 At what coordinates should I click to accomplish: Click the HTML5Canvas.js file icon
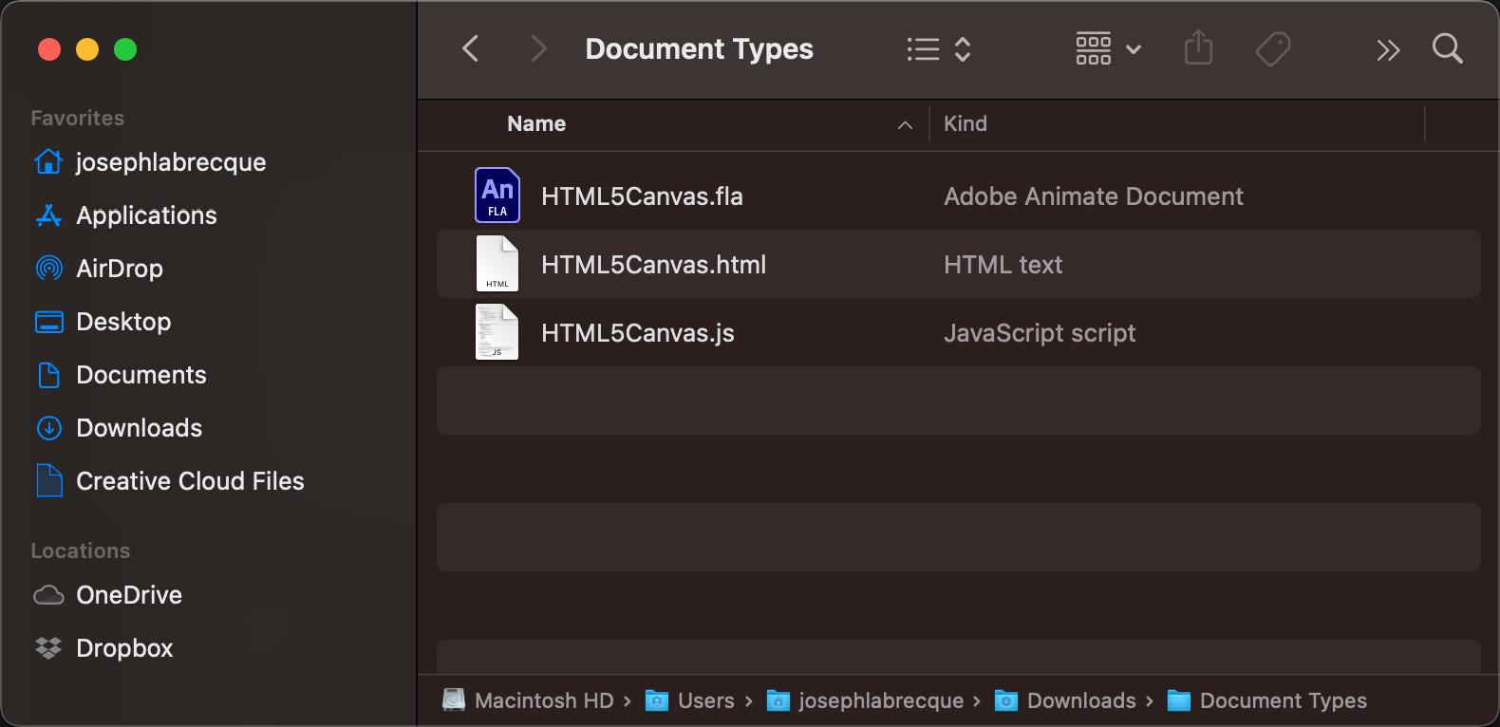pyautogui.click(x=497, y=332)
